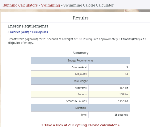Viewport: 150px width, 127px height.
Task: Open the Running Calculators breadcrumb link
Action: click(20, 5)
